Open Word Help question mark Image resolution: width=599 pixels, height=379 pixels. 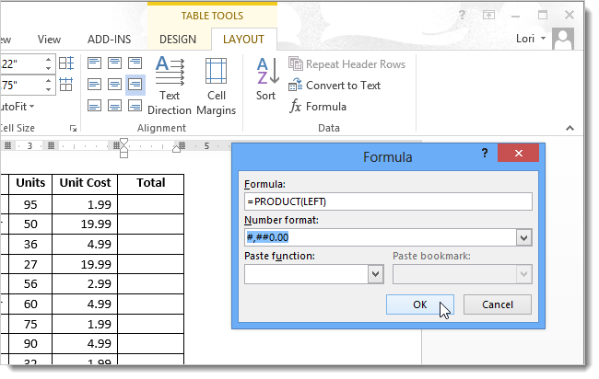(462, 16)
